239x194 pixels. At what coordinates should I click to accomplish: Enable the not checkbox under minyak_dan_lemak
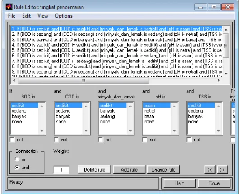click(101, 140)
